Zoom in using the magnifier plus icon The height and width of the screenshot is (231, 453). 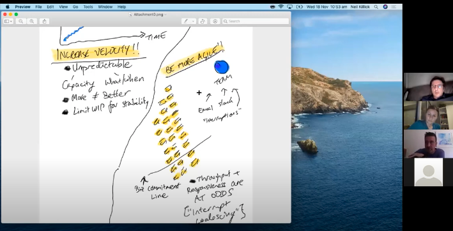pyautogui.click(x=32, y=21)
